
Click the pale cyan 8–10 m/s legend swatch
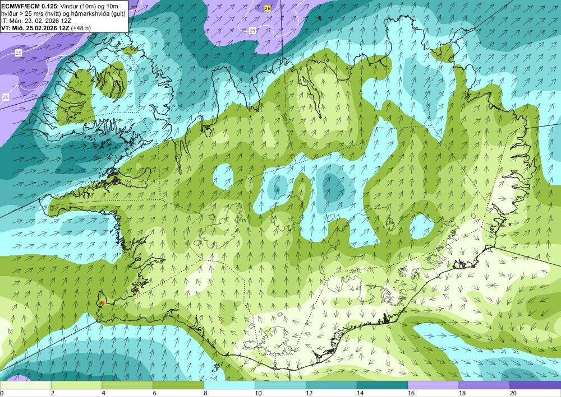[x=229, y=385]
